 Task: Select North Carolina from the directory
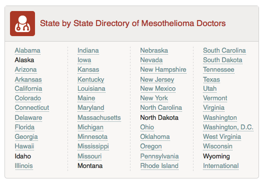(x=161, y=108)
